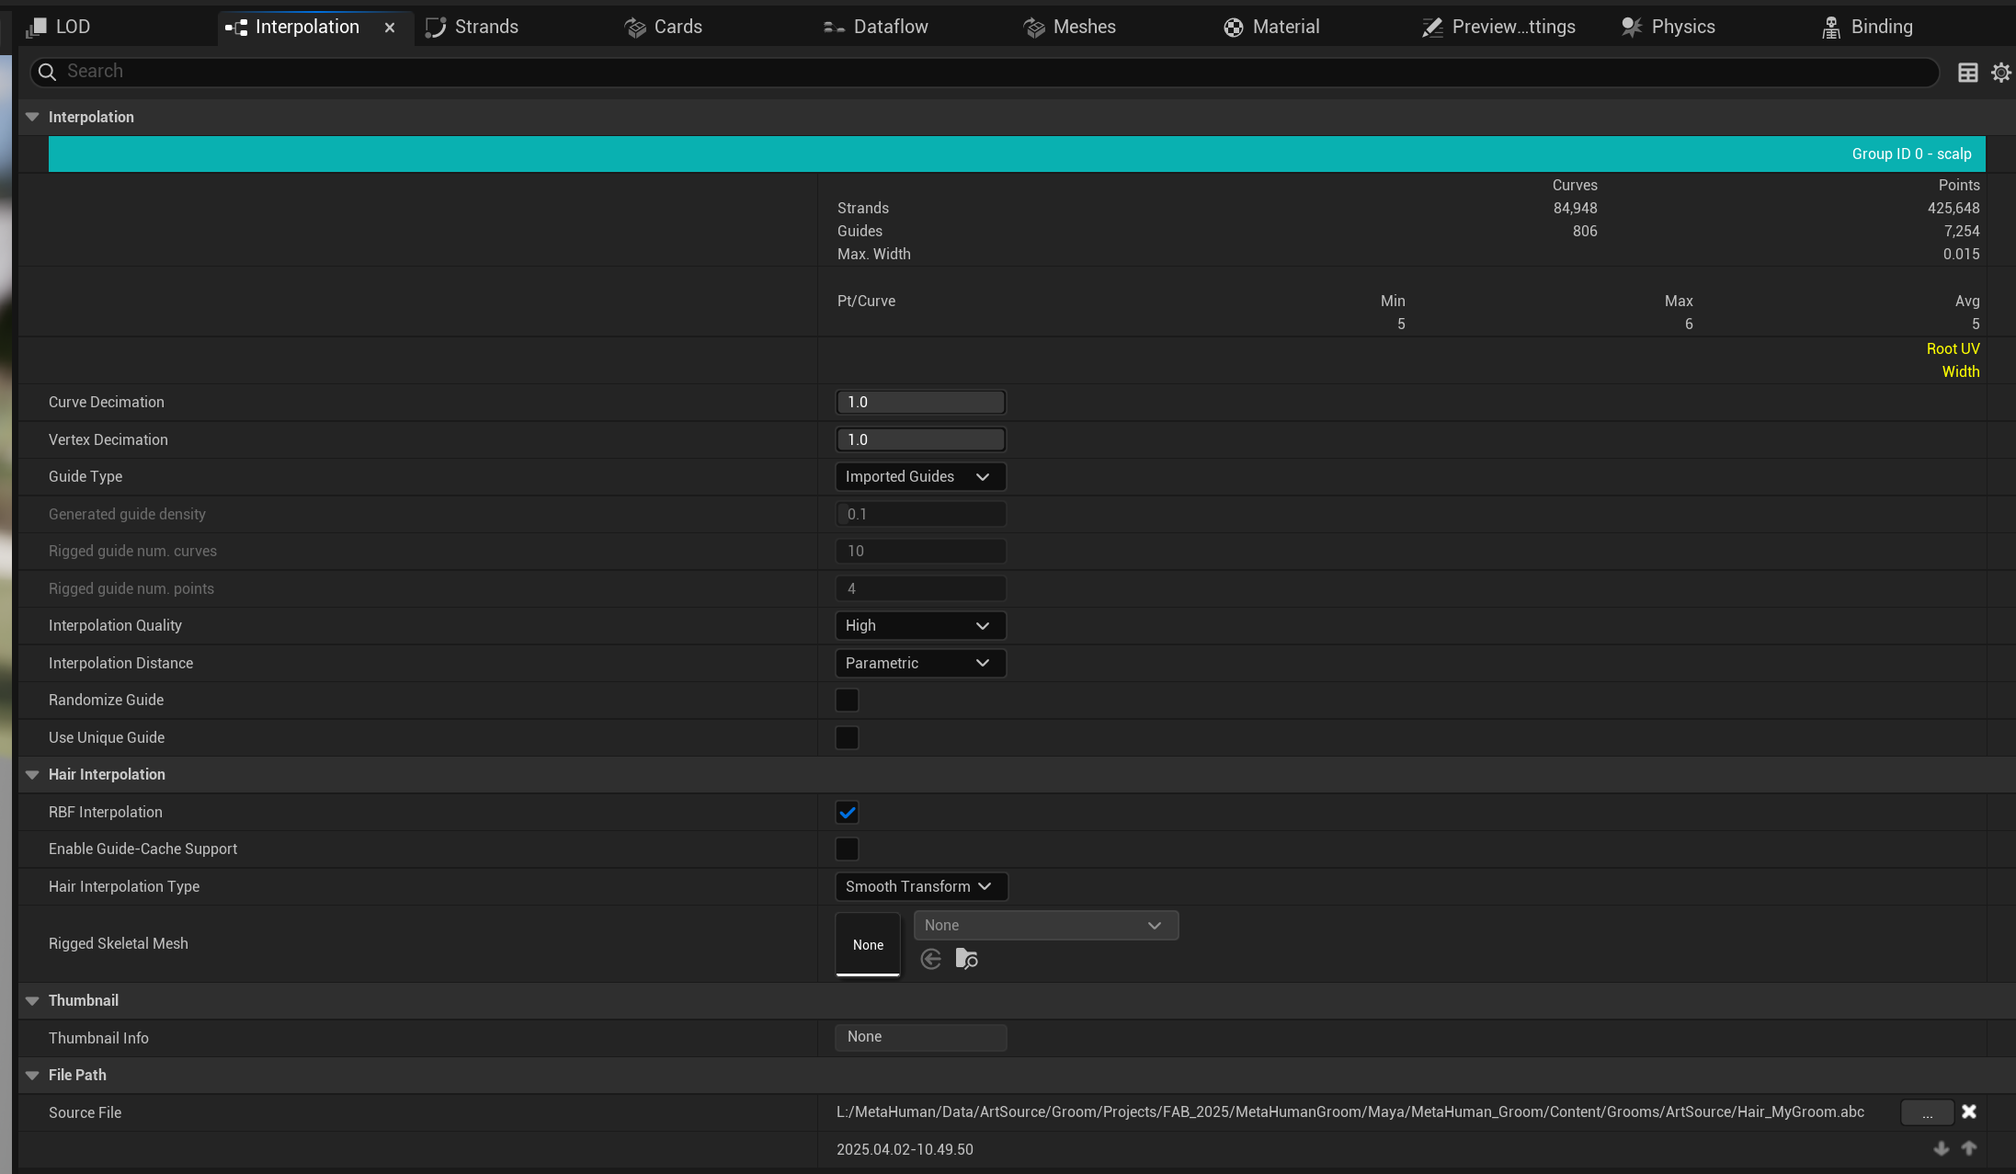
Task: Click the Preview Settings pencil icon
Action: pyautogui.click(x=1432, y=28)
